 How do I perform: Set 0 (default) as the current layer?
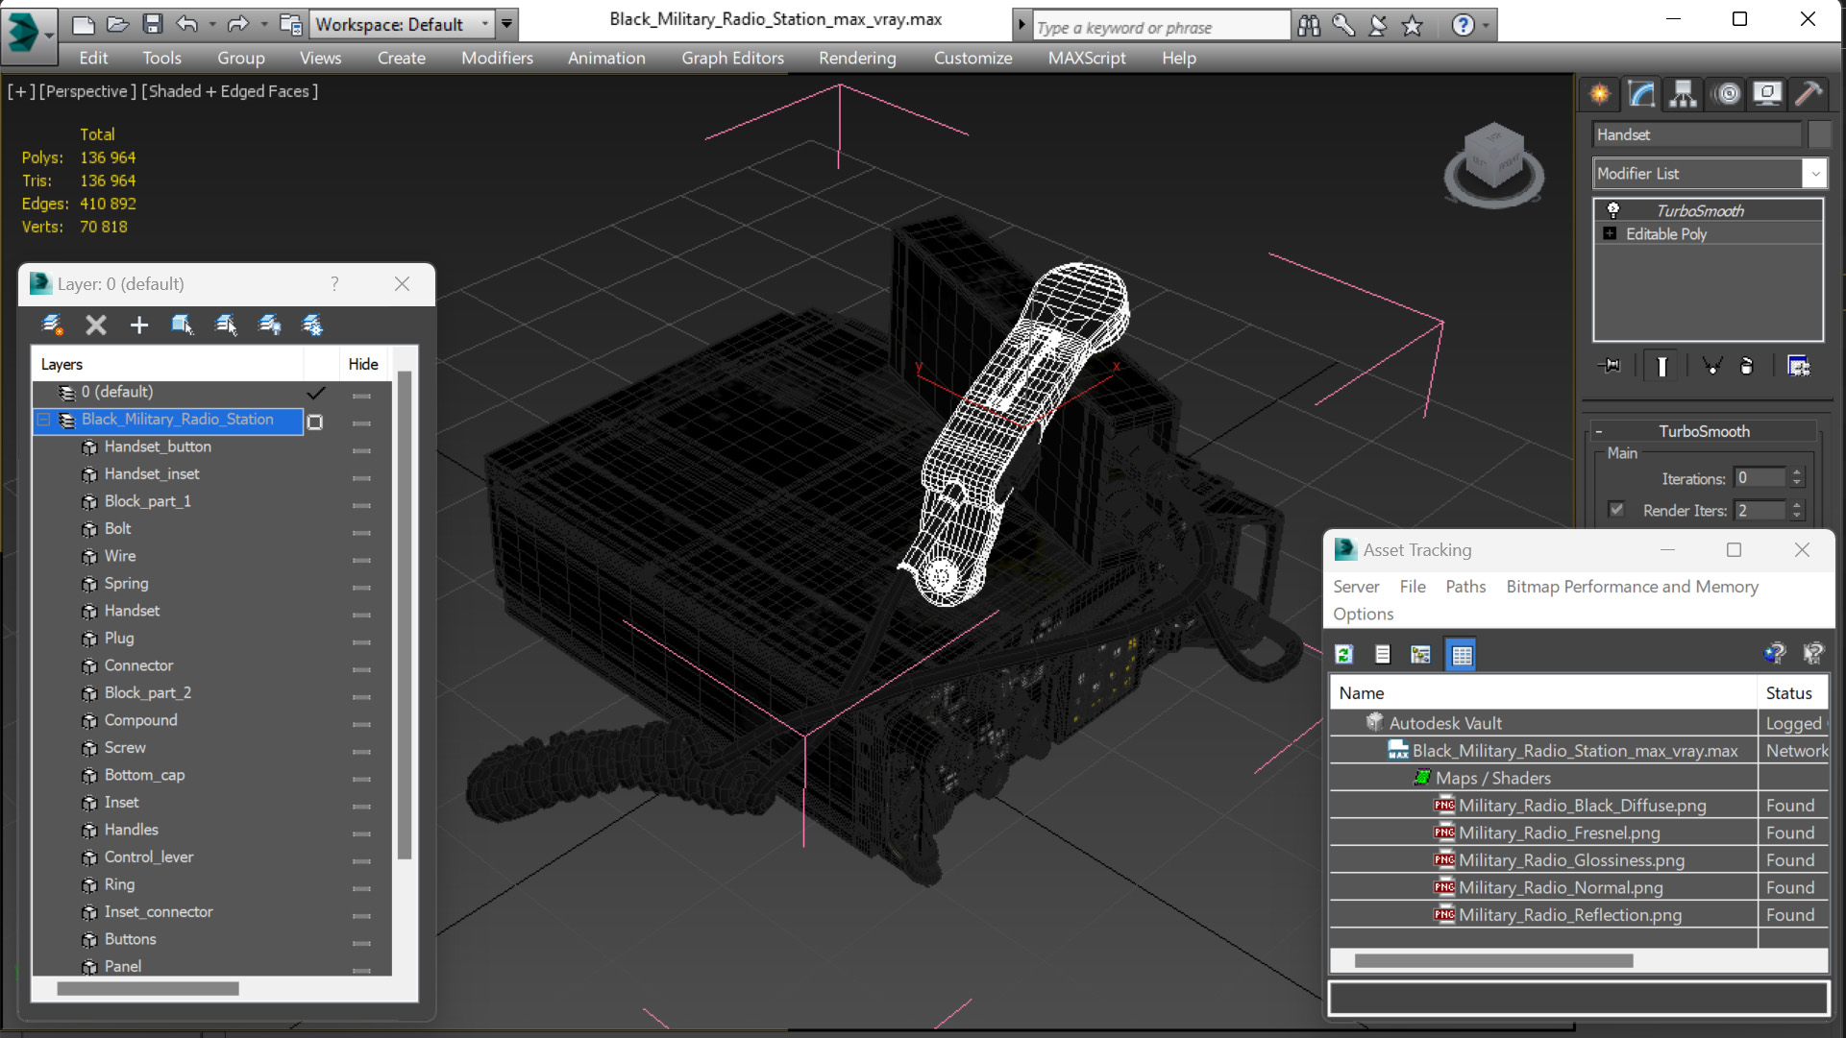pos(315,393)
